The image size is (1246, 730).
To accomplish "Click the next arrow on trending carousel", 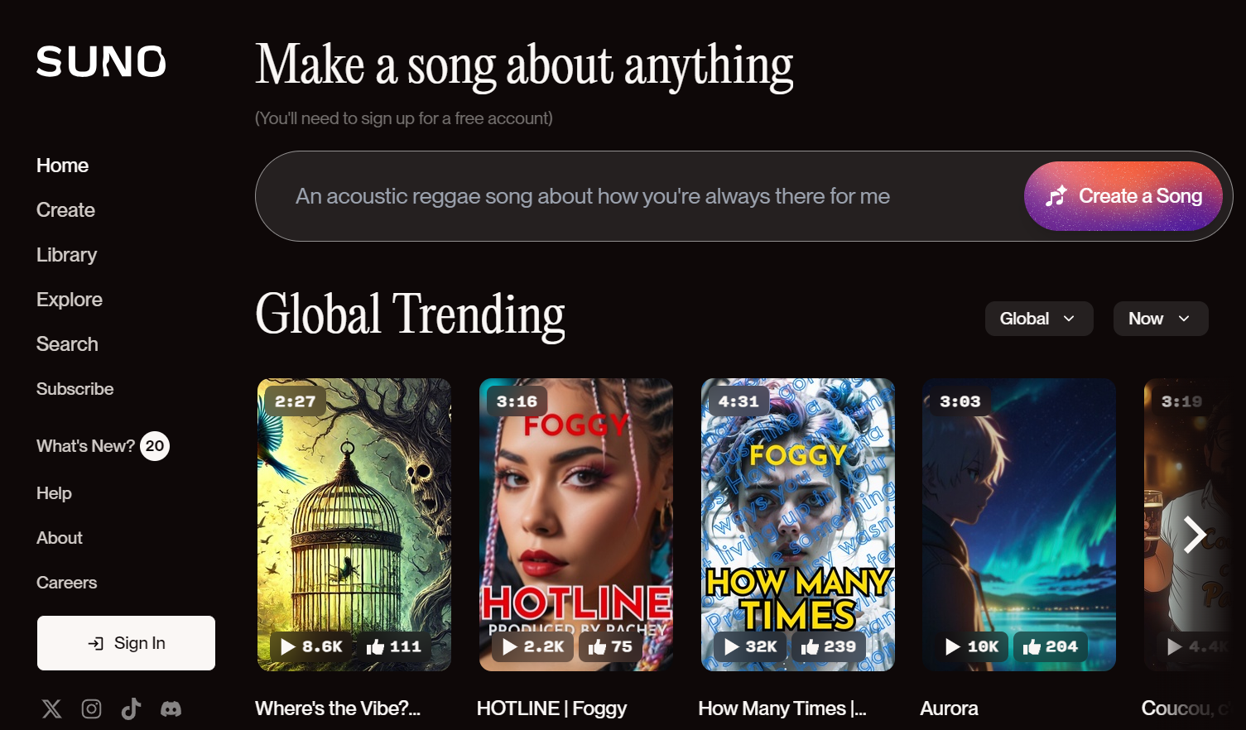I will tap(1194, 535).
